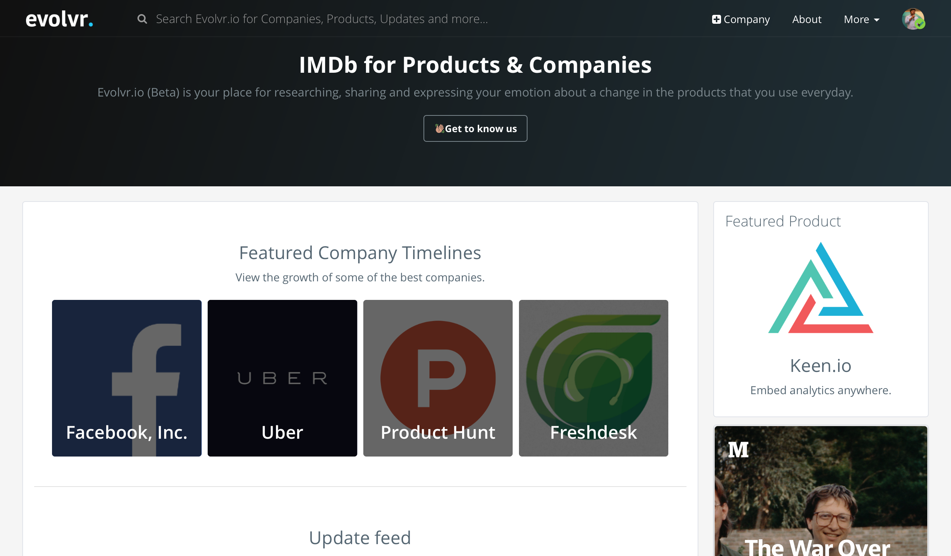Click the plus icon beside Company
This screenshot has width=951, height=556.
716,19
